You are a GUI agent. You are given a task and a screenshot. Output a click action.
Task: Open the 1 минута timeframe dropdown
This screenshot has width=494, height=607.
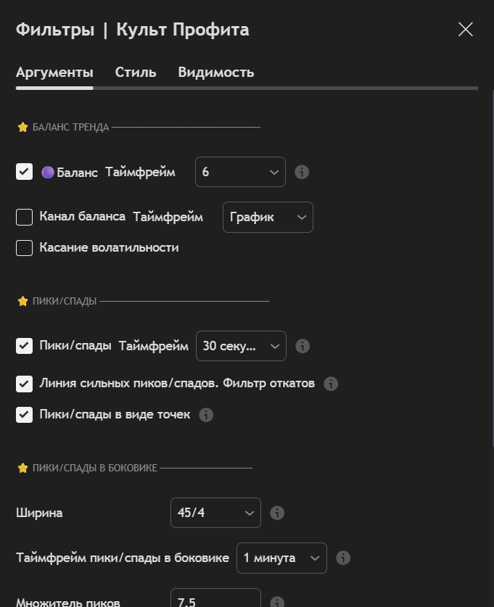pyautogui.click(x=281, y=558)
